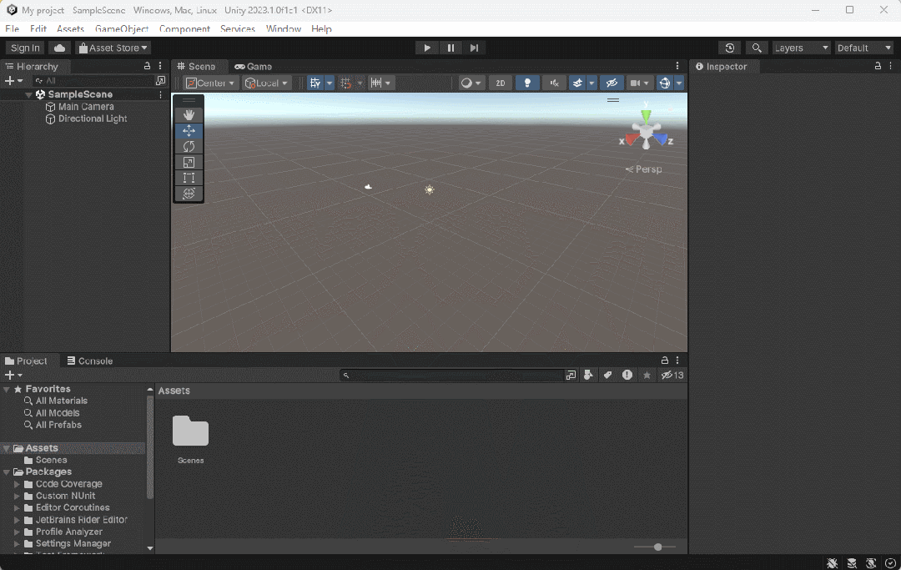Select the Scenes folder thumbnail
This screenshot has height=570, width=901.
190,431
